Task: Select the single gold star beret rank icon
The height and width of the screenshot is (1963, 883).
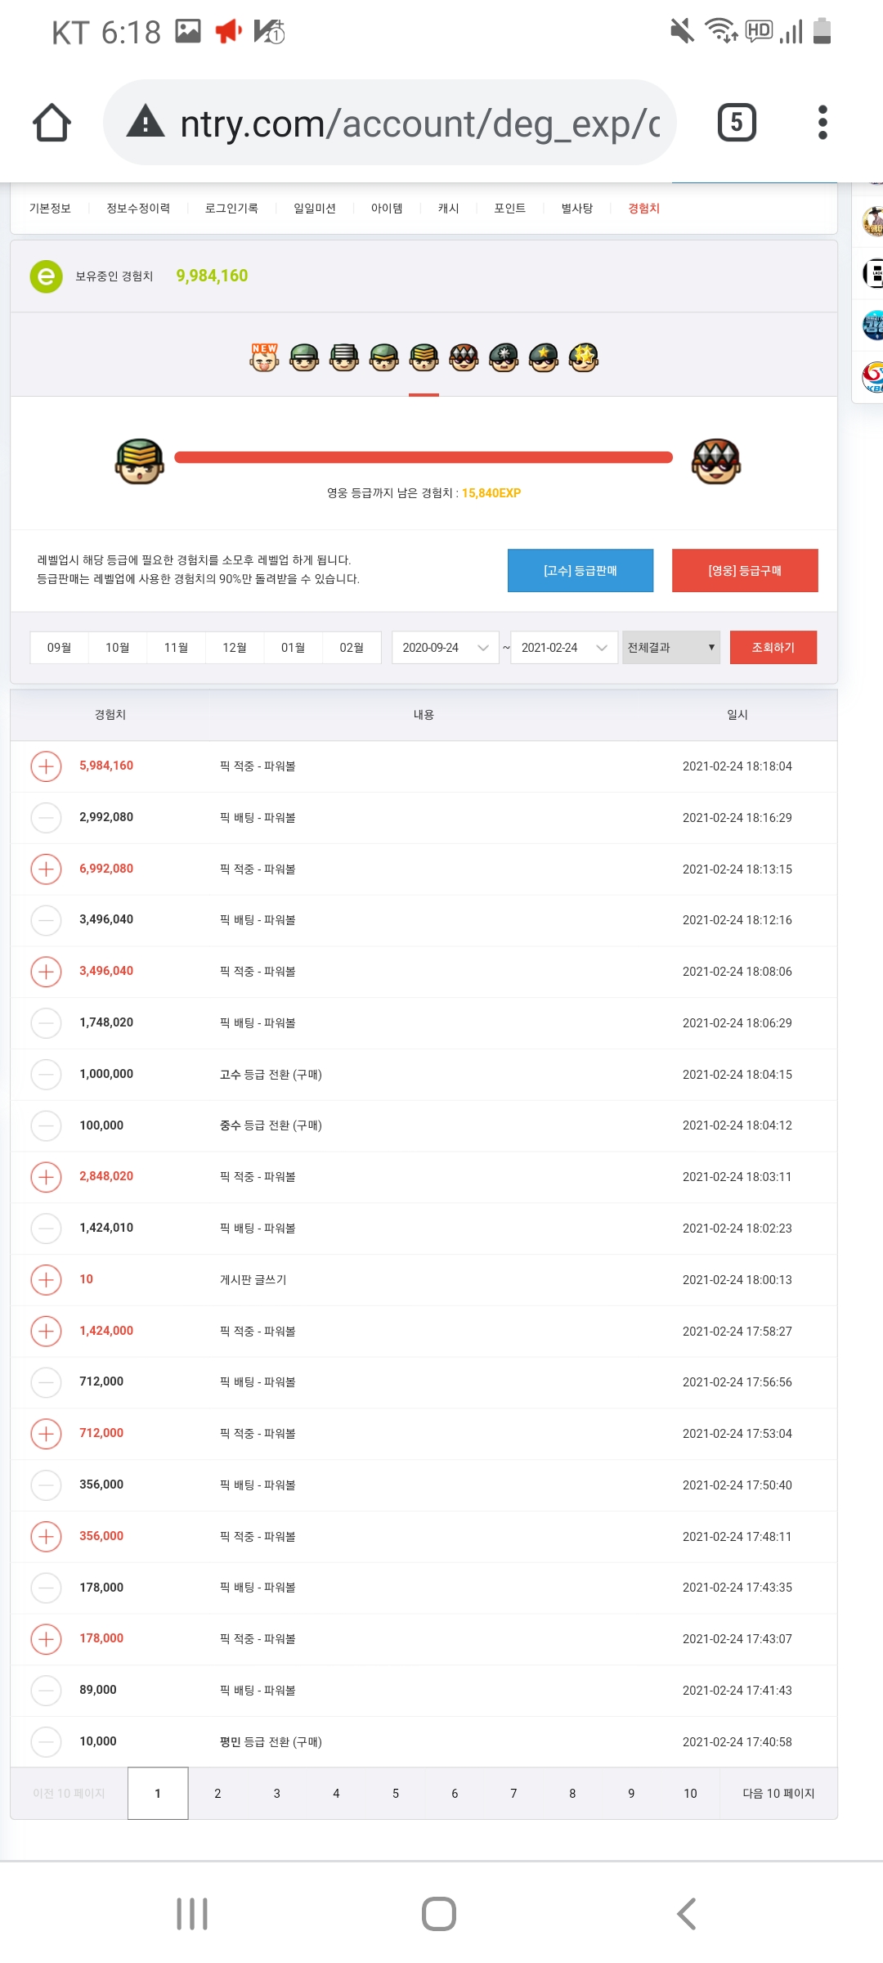Action: pos(544,357)
